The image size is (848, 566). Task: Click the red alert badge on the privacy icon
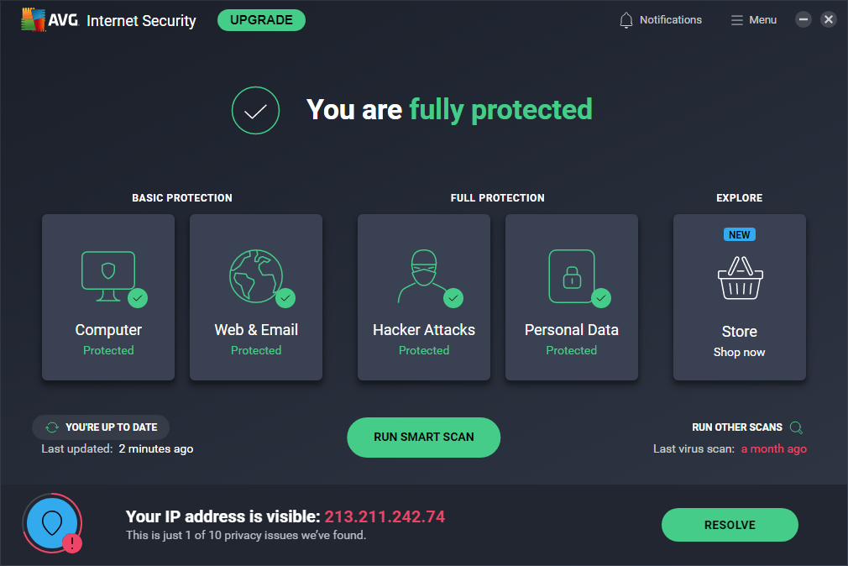click(x=72, y=543)
